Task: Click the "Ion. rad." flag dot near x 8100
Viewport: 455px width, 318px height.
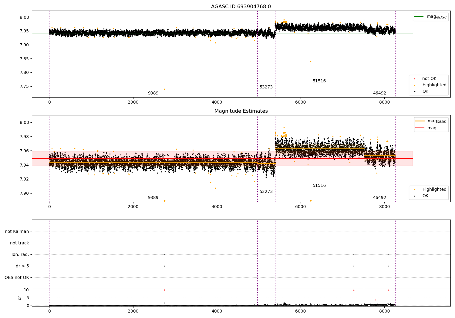Action: tap(389, 254)
